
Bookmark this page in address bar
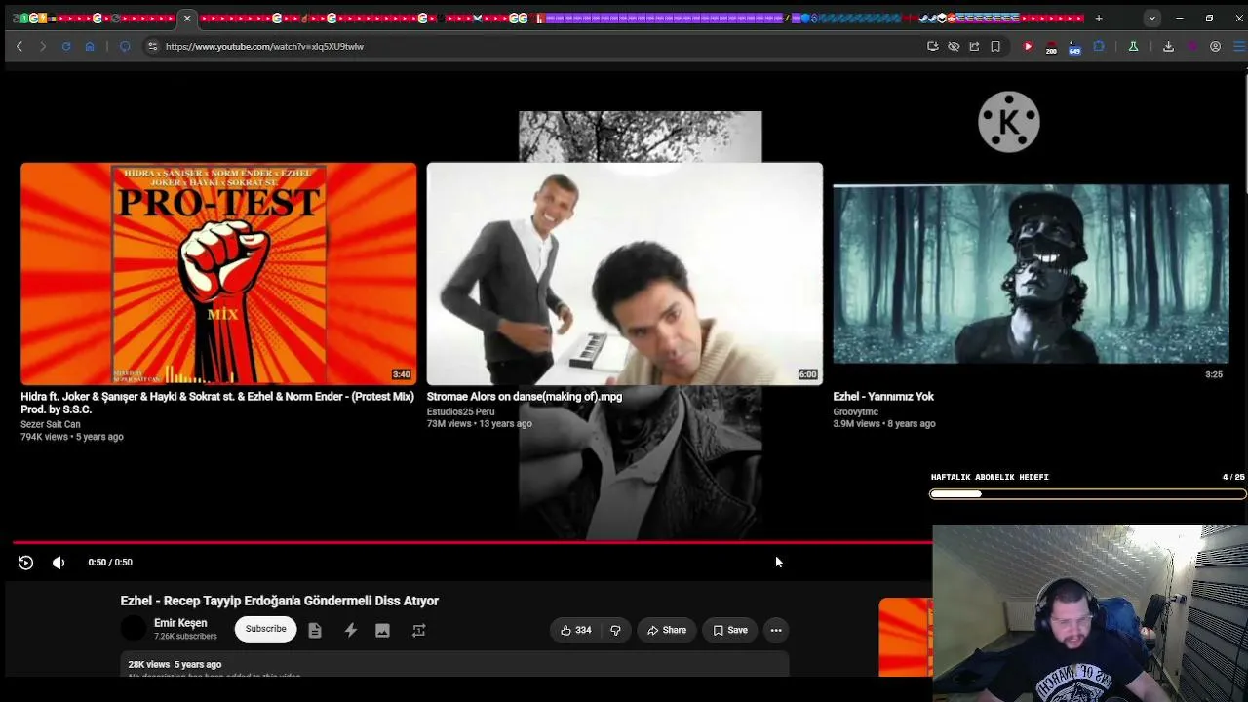click(x=995, y=46)
